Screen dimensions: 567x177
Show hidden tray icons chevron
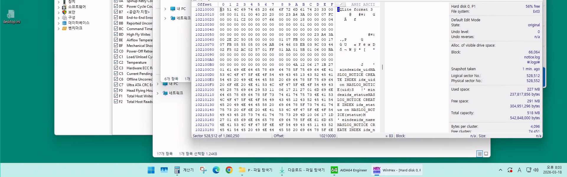[500, 170]
